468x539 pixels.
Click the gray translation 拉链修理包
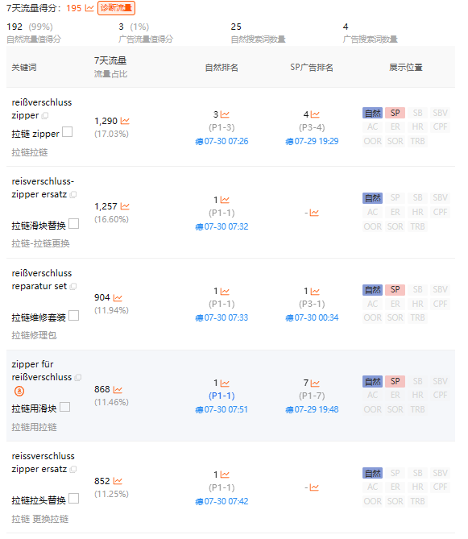(x=34, y=335)
